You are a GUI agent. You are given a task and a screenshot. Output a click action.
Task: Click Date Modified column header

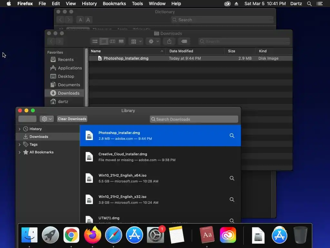[195, 51]
